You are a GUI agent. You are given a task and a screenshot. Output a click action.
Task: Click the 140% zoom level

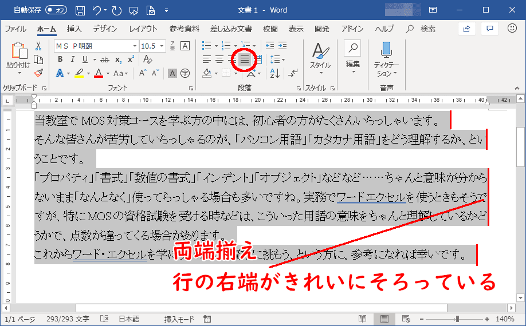point(505,319)
